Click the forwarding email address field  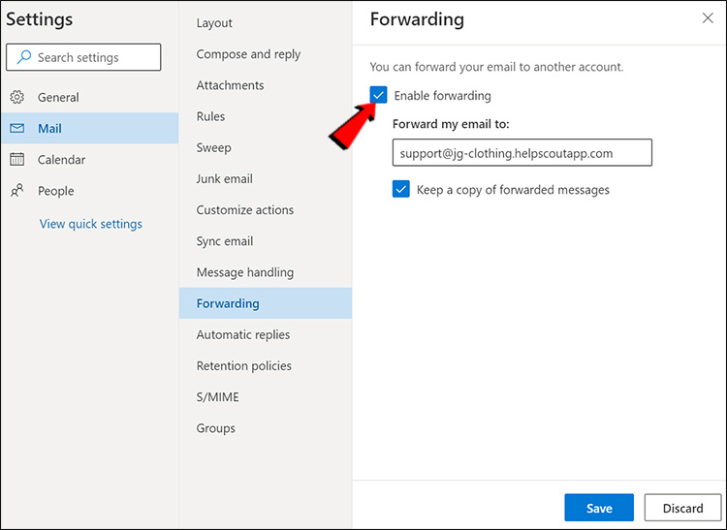click(522, 153)
